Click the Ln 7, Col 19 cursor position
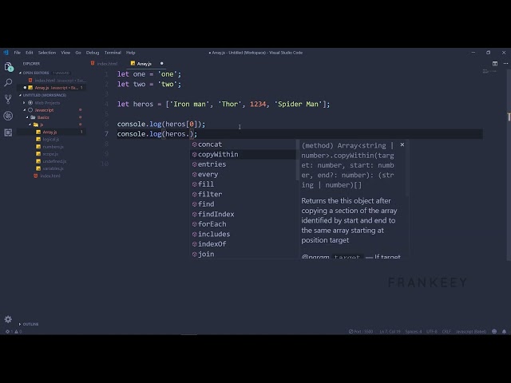This screenshot has height=383, width=511. click(x=390, y=332)
